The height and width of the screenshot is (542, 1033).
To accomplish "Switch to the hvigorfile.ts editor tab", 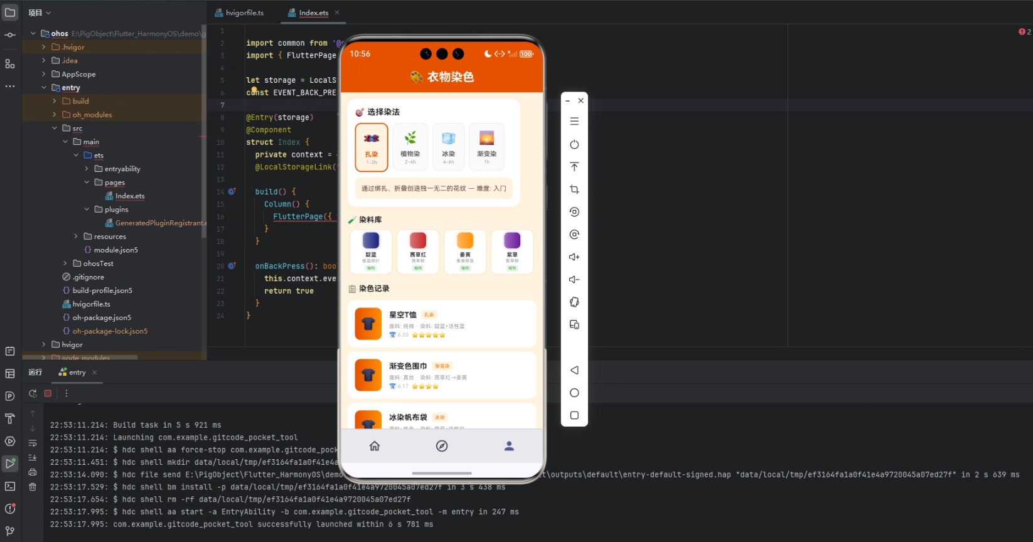I will coord(240,13).
